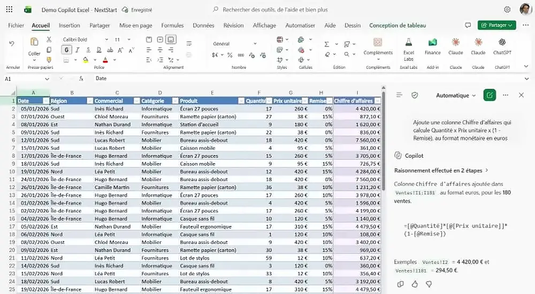Toggle Underline (S) formatting
Image resolution: width=535 pixels, height=294 pixels.
click(x=88, y=50)
